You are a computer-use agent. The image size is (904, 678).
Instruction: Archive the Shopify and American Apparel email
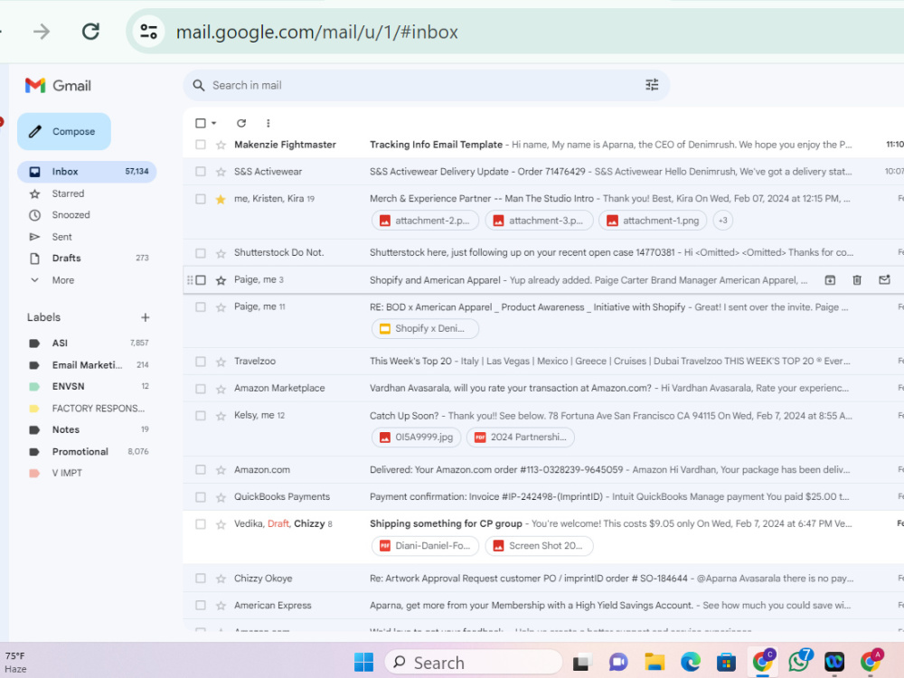pos(830,280)
